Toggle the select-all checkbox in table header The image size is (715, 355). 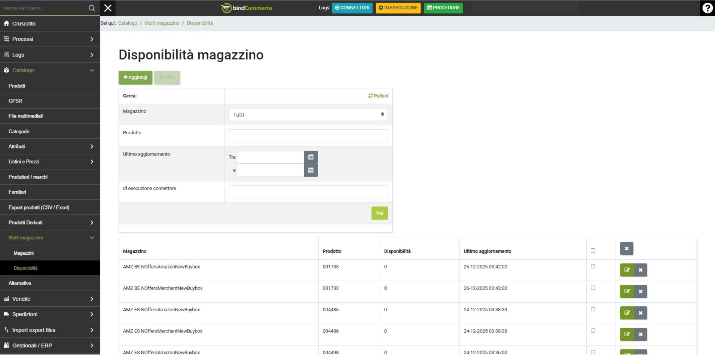593,251
